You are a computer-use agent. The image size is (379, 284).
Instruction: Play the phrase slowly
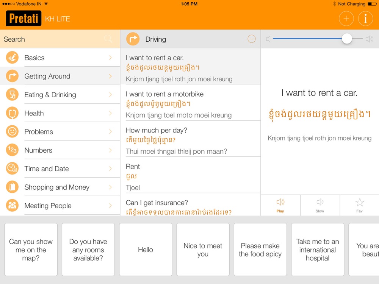coord(320,205)
